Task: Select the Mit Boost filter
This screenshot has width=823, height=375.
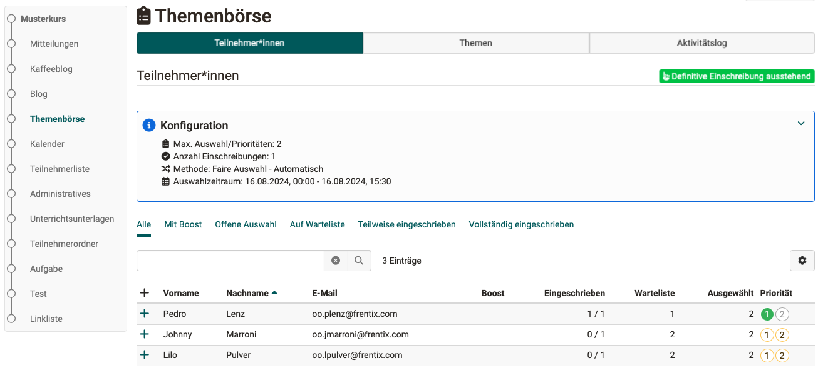Action: pyautogui.click(x=182, y=224)
